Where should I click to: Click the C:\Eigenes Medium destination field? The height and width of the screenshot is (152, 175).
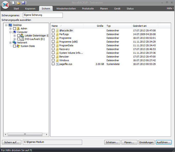tap(52, 142)
